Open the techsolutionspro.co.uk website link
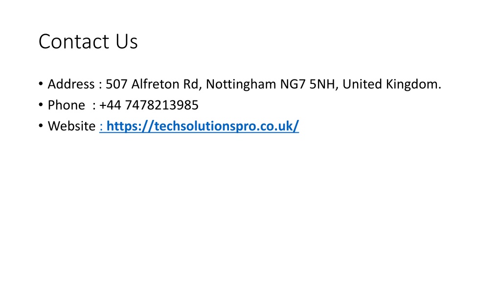501x281 pixels. (203, 126)
